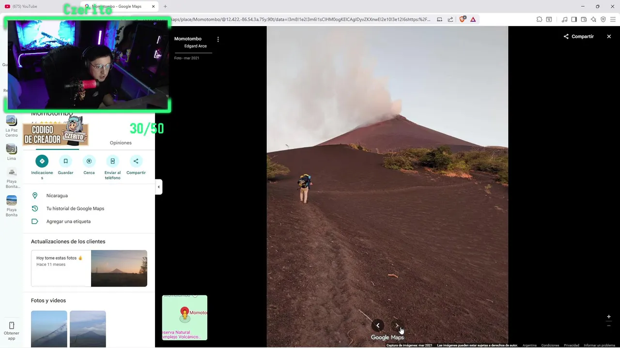Close the photo viewer
The width and height of the screenshot is (620, 348).
[x=609, y=36]
